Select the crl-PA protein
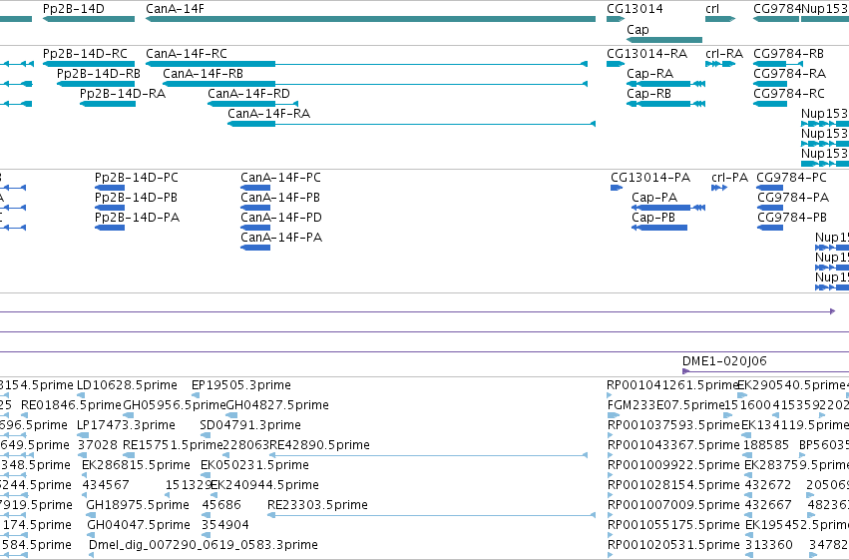 point(719,188)
